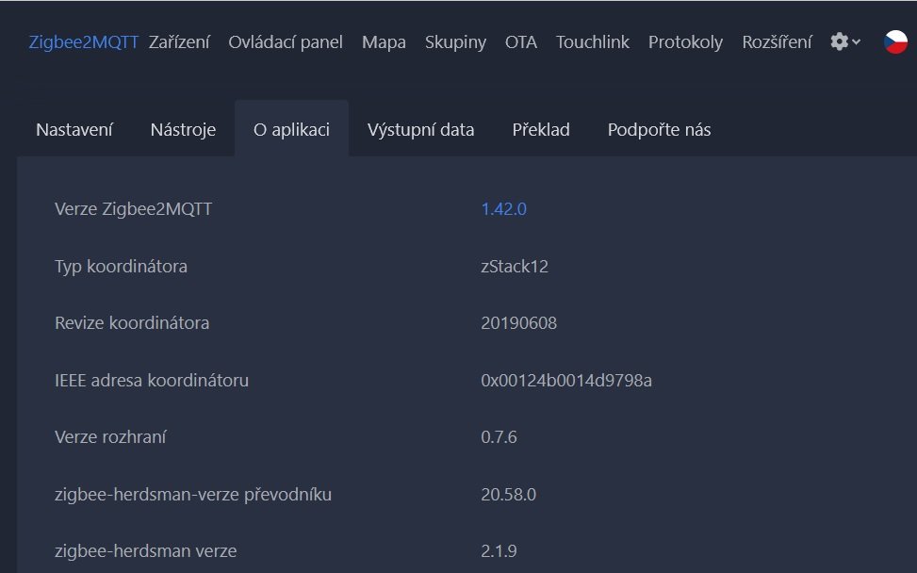Click the Czech flag language icon

[x=895, y=42]
